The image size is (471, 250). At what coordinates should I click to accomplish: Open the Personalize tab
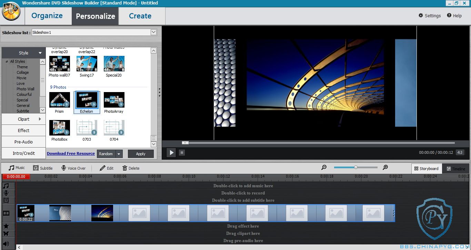(95, 16)
